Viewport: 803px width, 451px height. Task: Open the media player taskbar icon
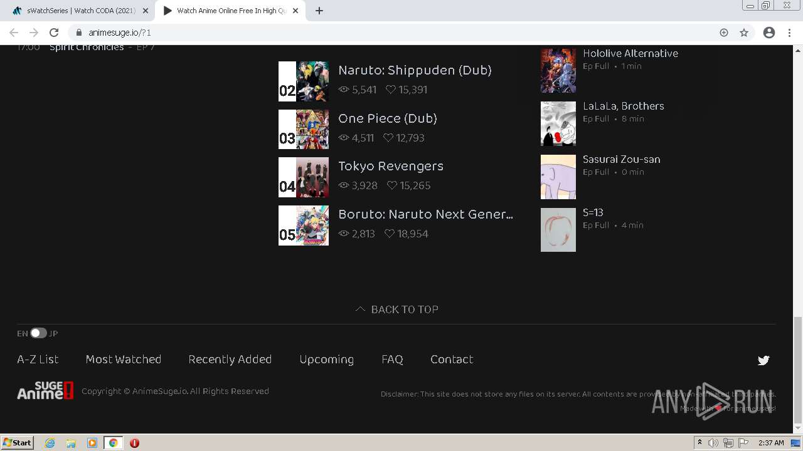click(92, 443)
